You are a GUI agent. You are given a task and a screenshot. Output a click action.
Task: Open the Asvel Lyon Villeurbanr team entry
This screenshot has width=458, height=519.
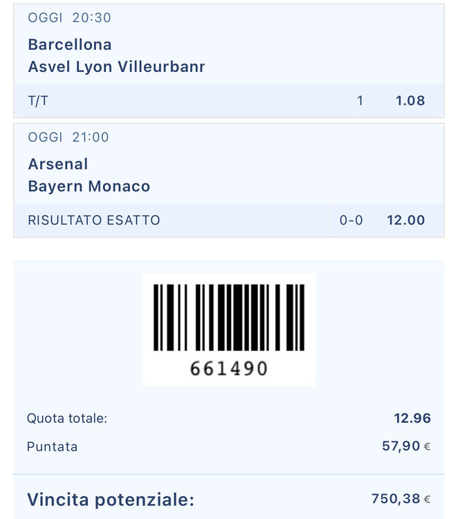(116, 67)
